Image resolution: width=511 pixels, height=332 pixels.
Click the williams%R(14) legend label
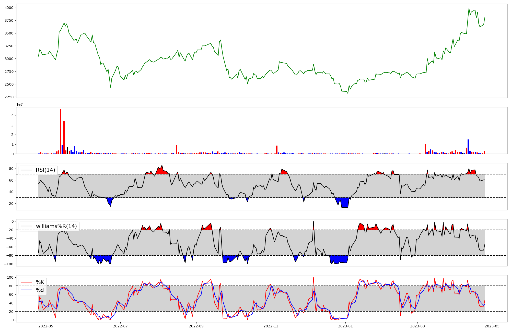56,226
